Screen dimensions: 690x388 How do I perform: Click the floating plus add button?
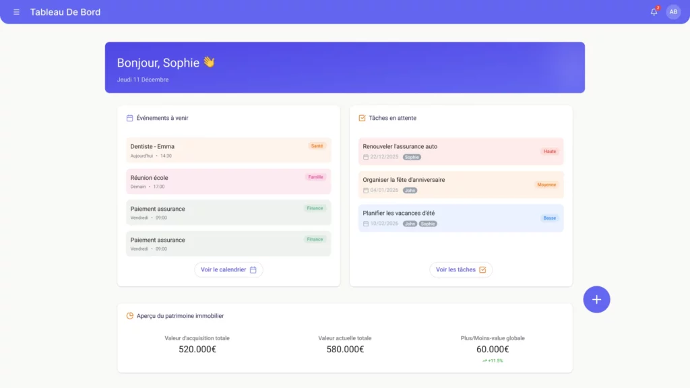click(x=596, y=300)
